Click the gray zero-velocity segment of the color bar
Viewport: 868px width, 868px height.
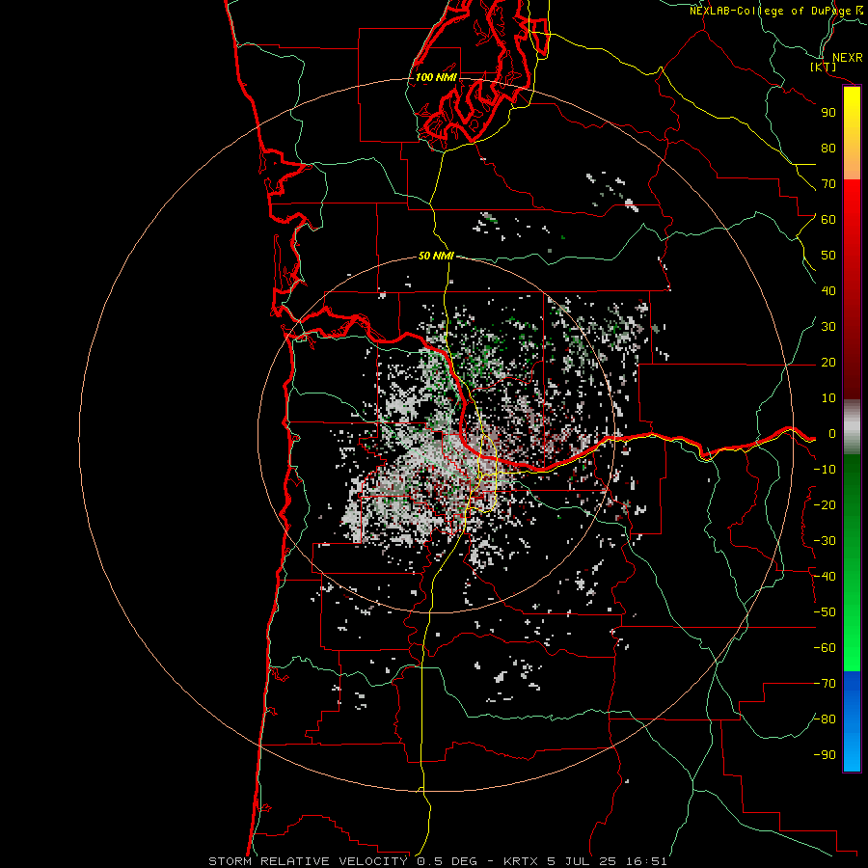(x=852, y=427)
